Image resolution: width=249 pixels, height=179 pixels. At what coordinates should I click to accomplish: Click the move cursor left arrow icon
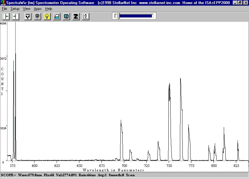click(x=6, y=16)
